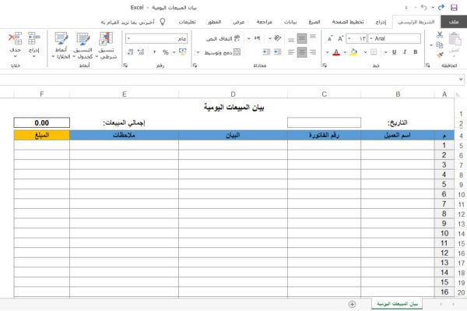Toggle Italic formatting
The height and width of the screenshot is (311, 467).
[x=405, y=52]
